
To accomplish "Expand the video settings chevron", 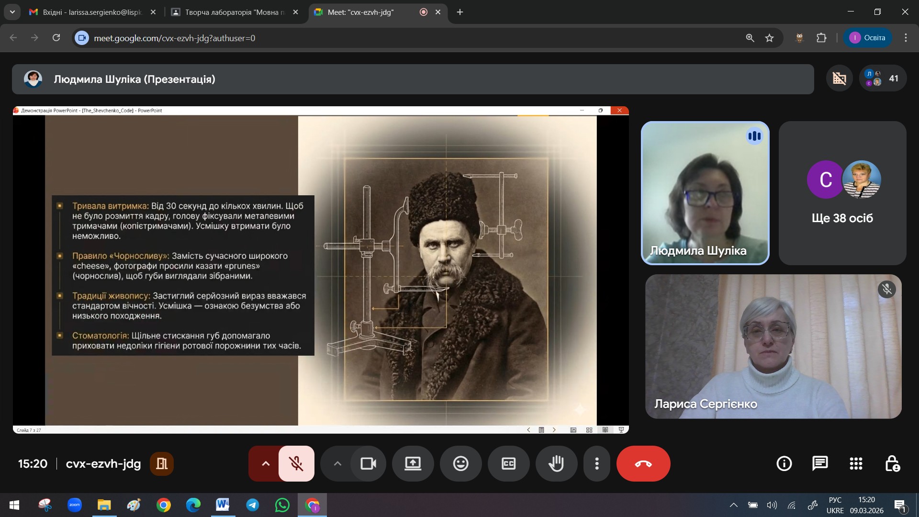I will pyautogui.click(x=337, y=463).
